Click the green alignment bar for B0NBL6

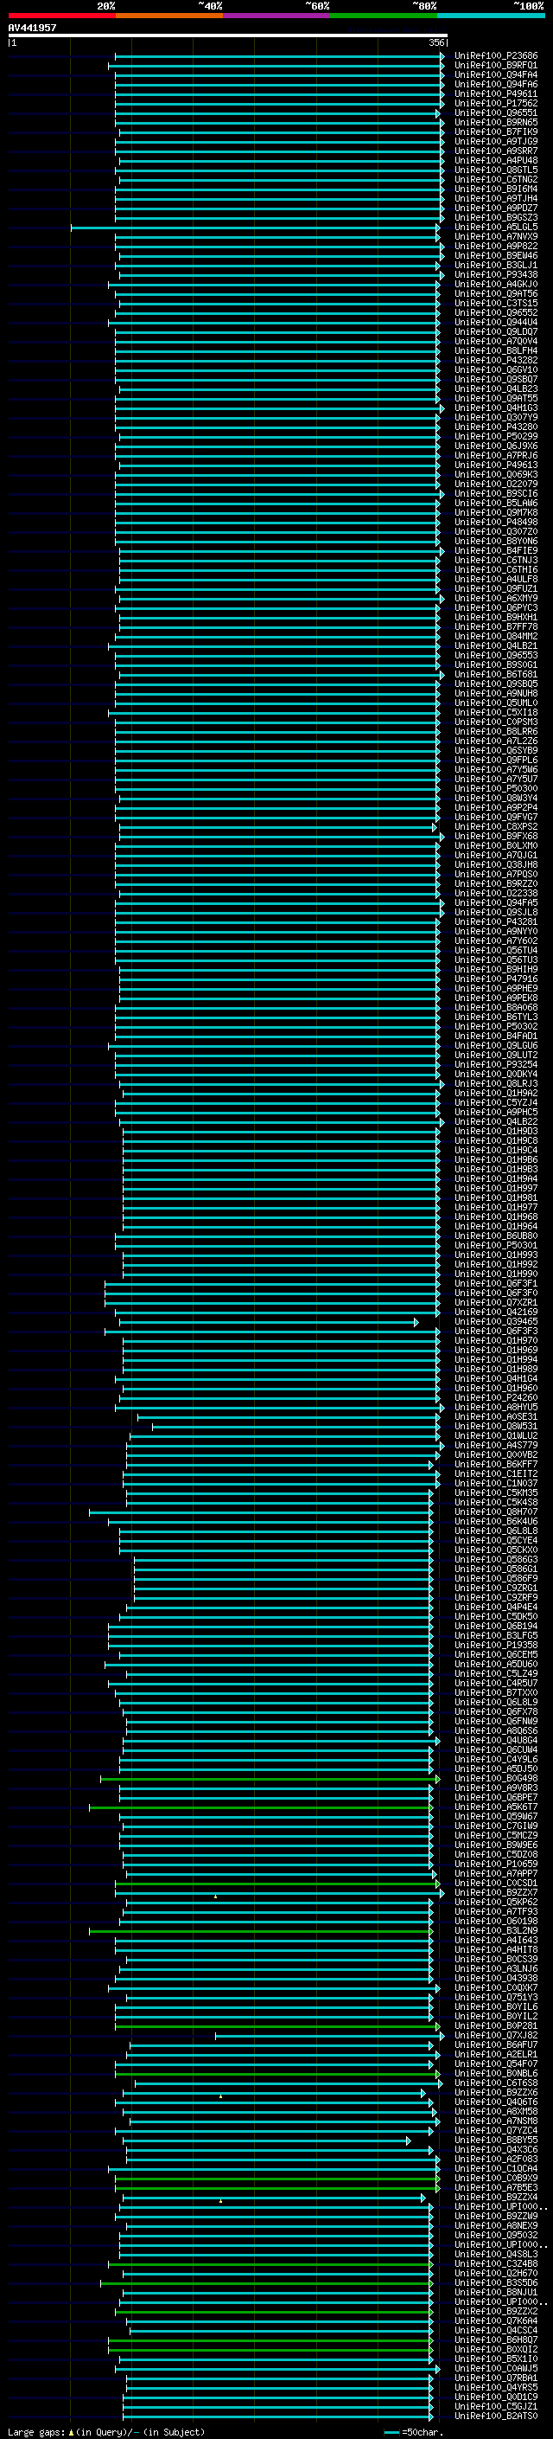[x=277, y=2074]
